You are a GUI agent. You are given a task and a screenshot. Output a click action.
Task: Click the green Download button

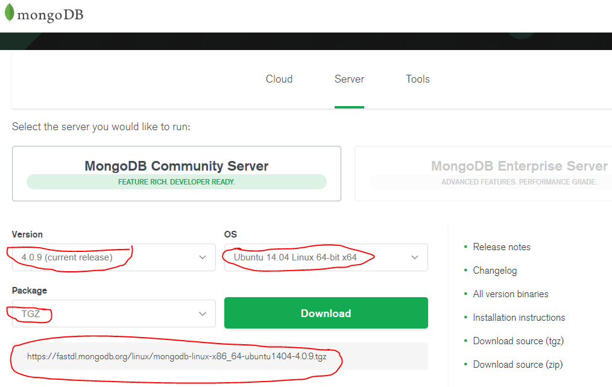[x=326, y=313]
